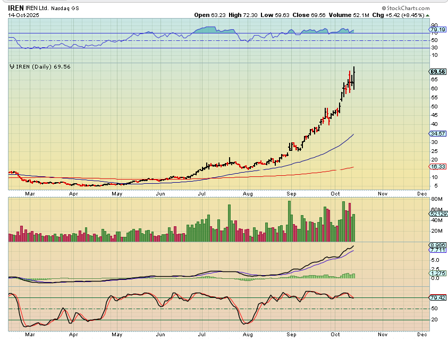Click the MACD histogram tag 1.275
This screenshot has width=448, height=341.
438,274
